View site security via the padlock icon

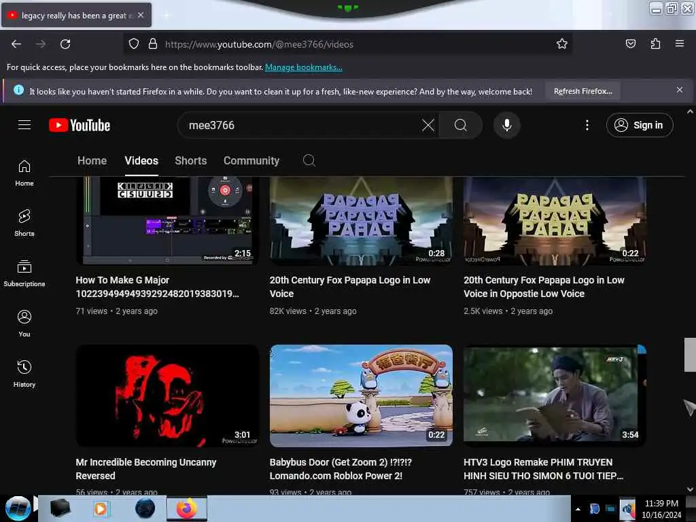tap(153, 44)
